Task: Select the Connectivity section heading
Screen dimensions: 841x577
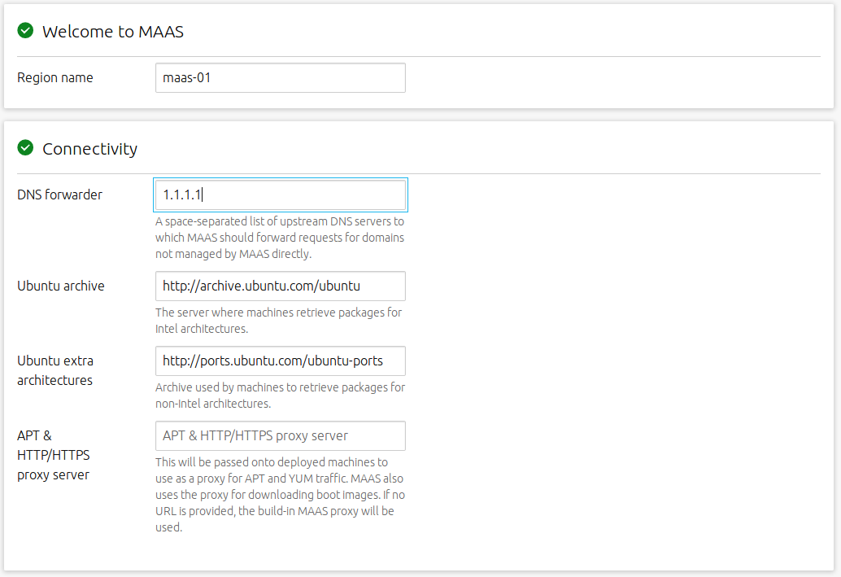Action: (x=90, y=149)
